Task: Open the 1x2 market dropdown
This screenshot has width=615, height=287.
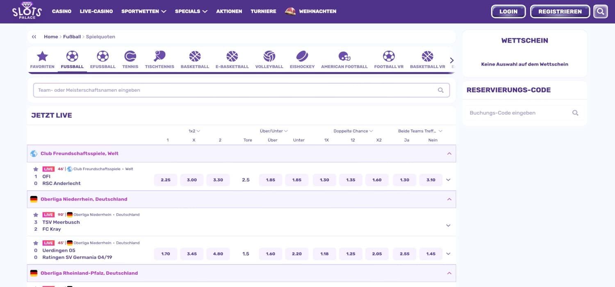Action: point(194,131)
